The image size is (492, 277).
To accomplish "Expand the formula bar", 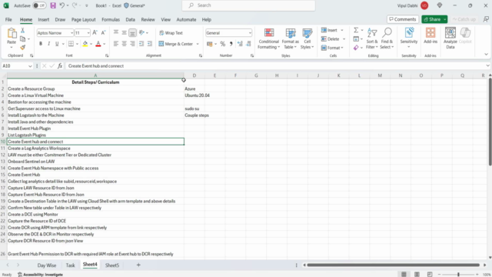I will click(487, 66).
